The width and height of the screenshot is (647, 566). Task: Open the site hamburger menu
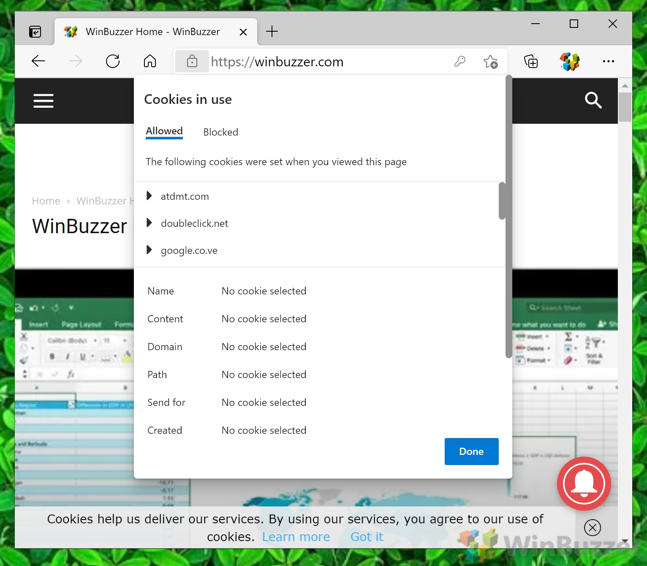(43, 101)
